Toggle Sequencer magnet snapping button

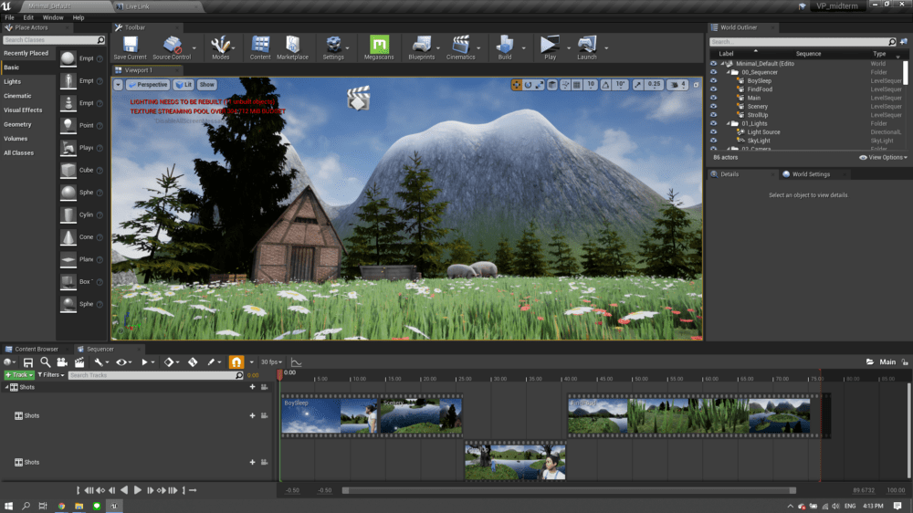tap(236, 362)
